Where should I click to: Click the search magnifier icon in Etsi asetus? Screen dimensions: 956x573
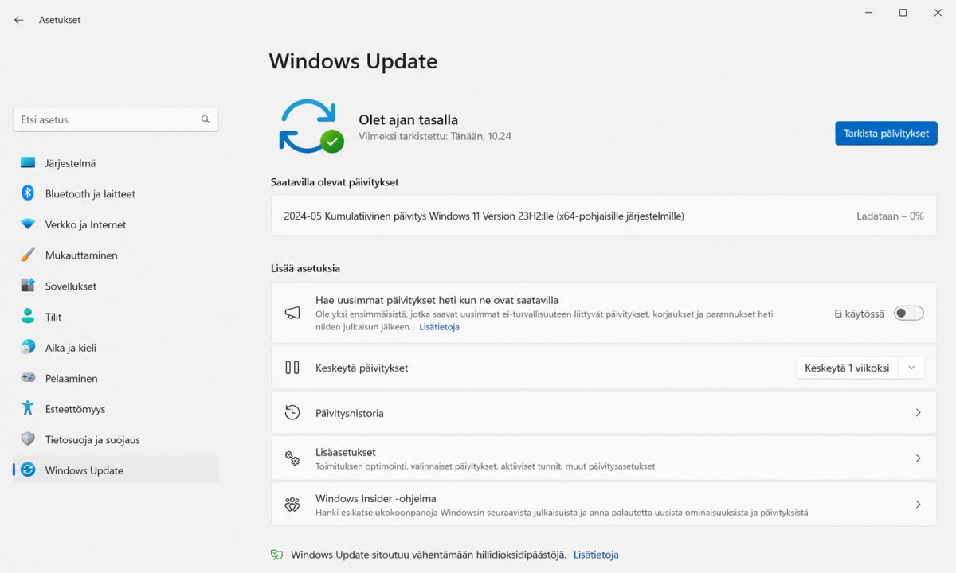pyautogui.click(x=206, y=119)
